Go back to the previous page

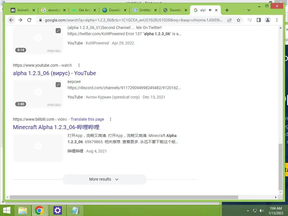coord(11,20)
